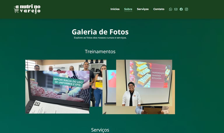Go to the Inícios menu item
Screen dimensions: 224x133
click(115, 9)
